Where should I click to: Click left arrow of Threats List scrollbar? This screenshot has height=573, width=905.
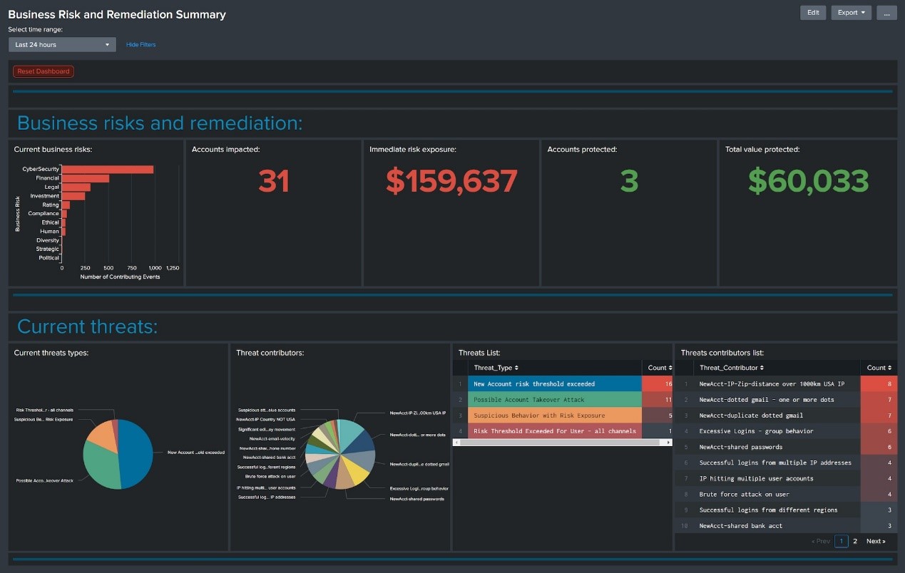456,443
